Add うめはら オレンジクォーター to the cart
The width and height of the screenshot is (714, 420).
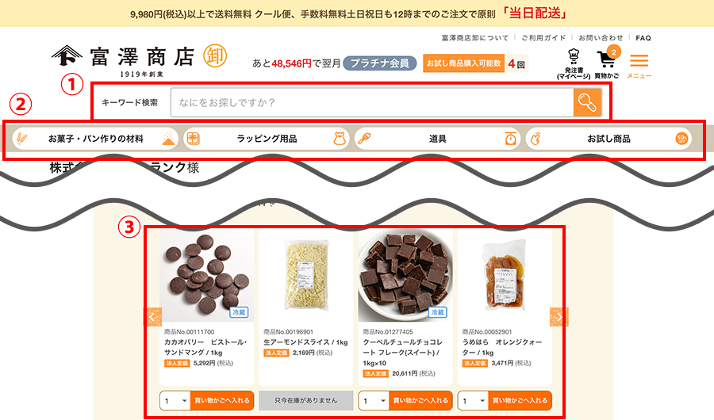(520, 400)
